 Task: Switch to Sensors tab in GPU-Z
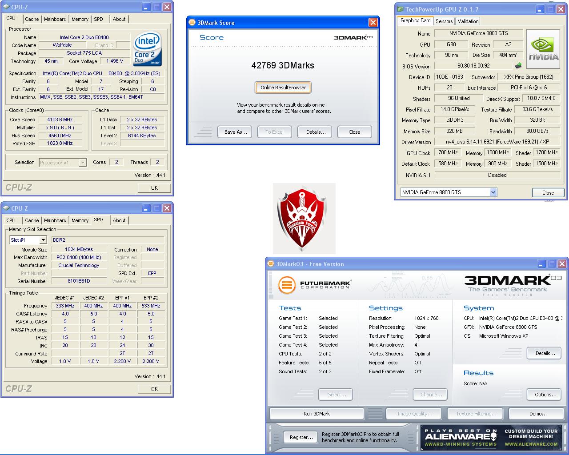444,21
